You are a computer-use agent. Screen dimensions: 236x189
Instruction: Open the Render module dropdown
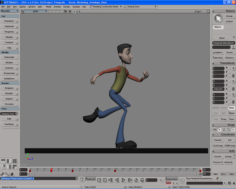click(10, 11)
